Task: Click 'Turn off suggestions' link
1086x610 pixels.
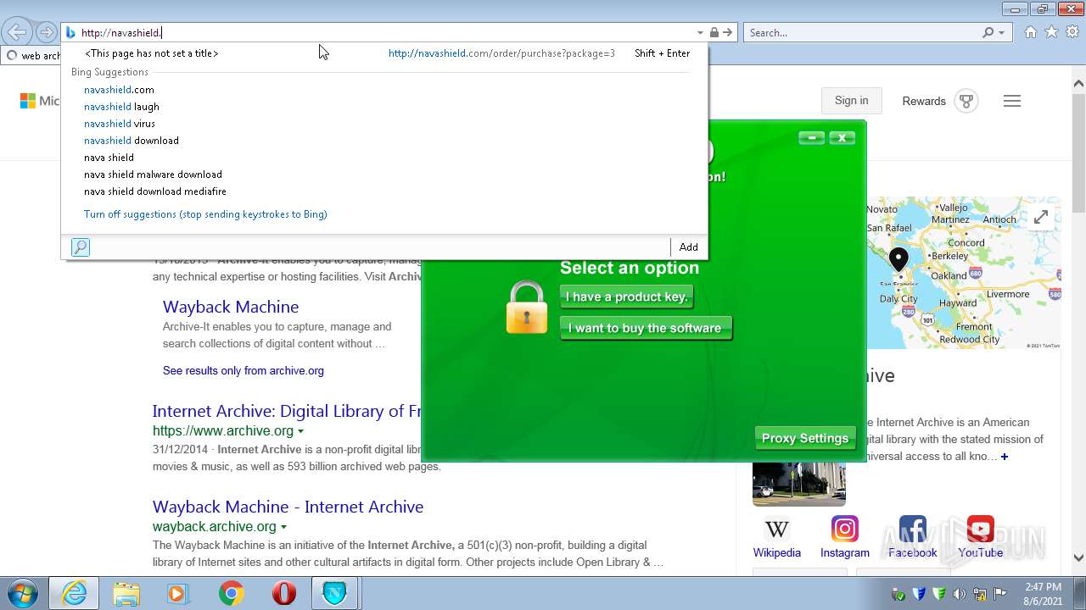Action: pos(205,214)
